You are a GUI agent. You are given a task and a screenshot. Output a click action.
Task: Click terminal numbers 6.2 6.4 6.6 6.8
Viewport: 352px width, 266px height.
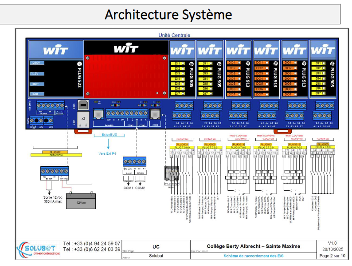[x=325, y=123]
